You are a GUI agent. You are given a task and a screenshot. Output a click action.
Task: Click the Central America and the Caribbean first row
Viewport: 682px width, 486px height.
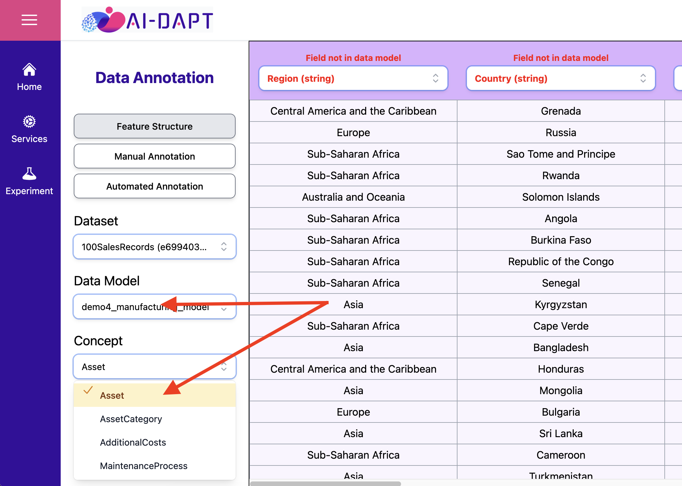353,111
